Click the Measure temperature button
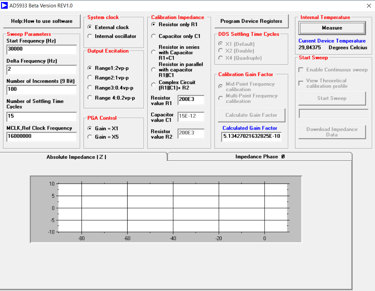 tap(332, 28)
